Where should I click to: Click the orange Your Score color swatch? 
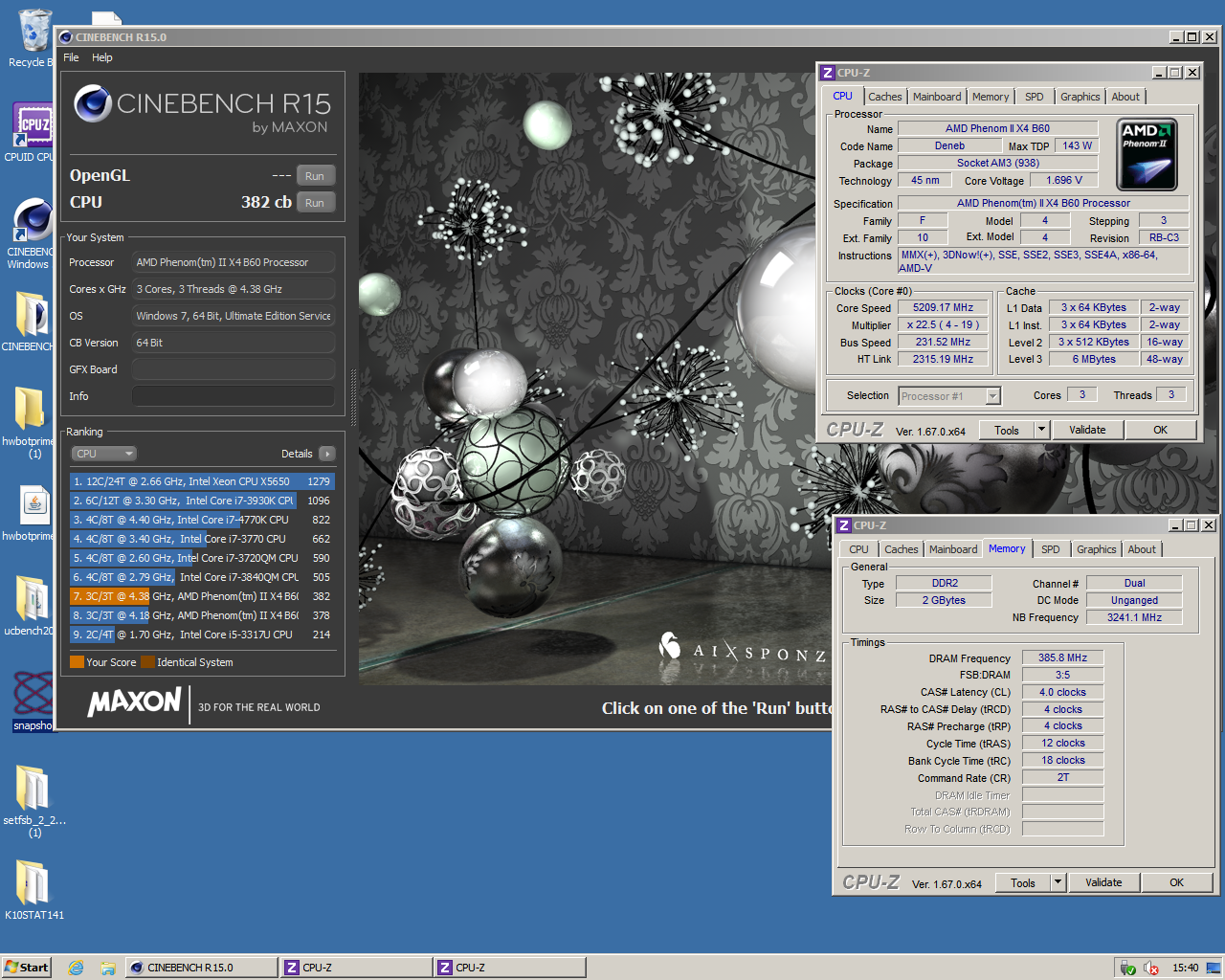click(x=77, y=662)
